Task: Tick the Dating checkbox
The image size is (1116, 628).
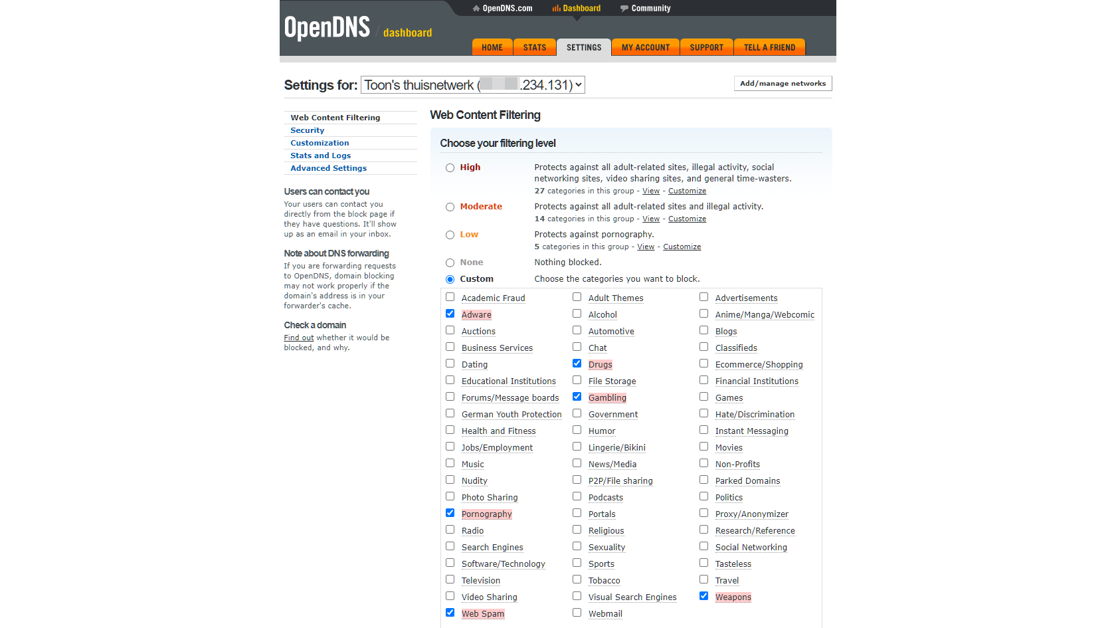Action: (450, 364)
